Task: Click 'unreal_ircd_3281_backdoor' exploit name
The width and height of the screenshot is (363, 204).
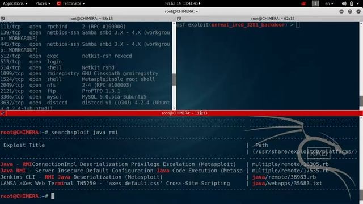Action: tap(248, 25)
